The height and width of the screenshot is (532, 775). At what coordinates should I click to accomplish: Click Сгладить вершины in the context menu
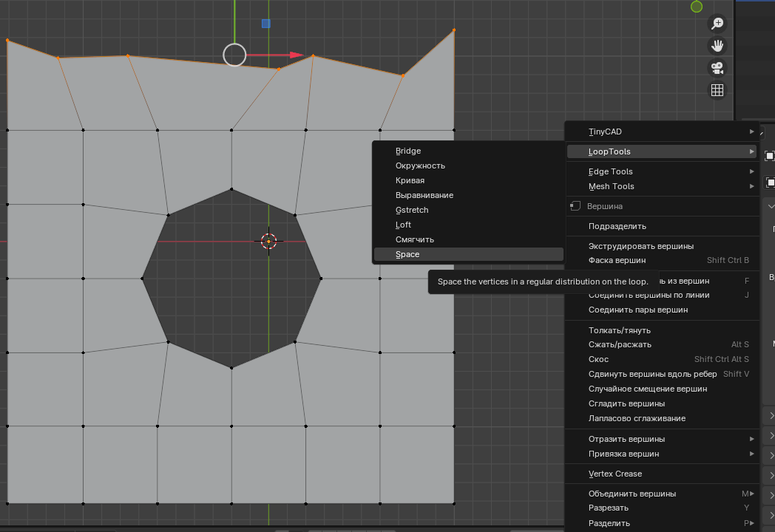click(x=626, y=403)
